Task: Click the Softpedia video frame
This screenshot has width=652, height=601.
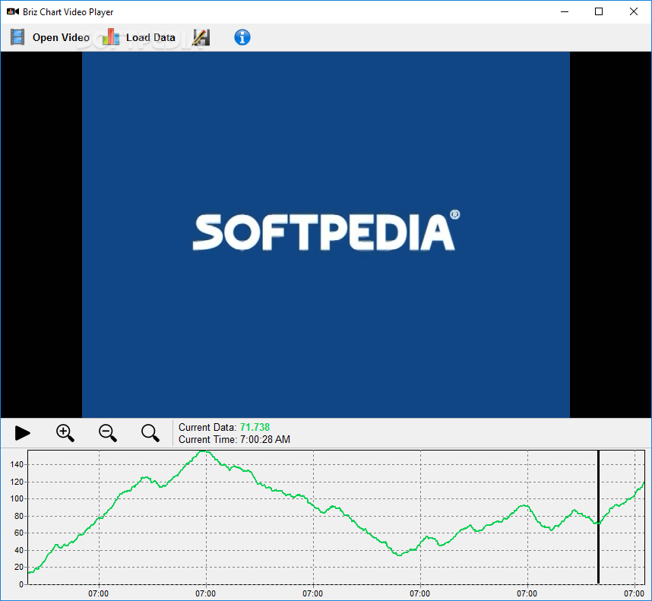Action: tap(326, 235)
